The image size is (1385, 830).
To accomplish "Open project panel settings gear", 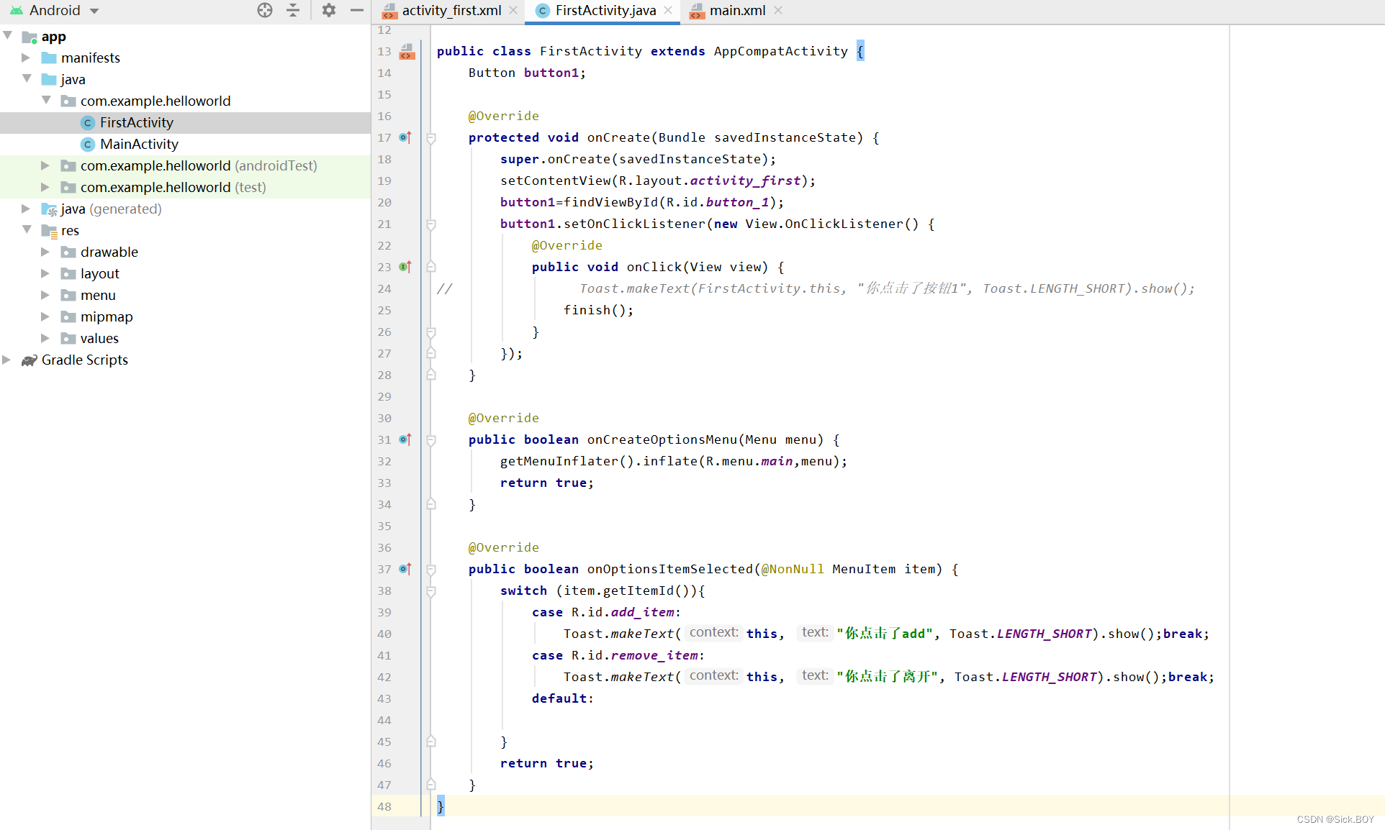I will coord(329,10).
